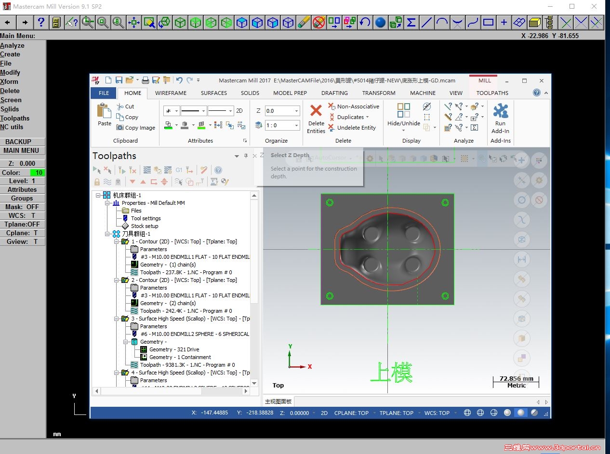Click the wireframe color green swatch in Attributes
The height and width of the screenshot is (454, 610).
pos(169,125)
